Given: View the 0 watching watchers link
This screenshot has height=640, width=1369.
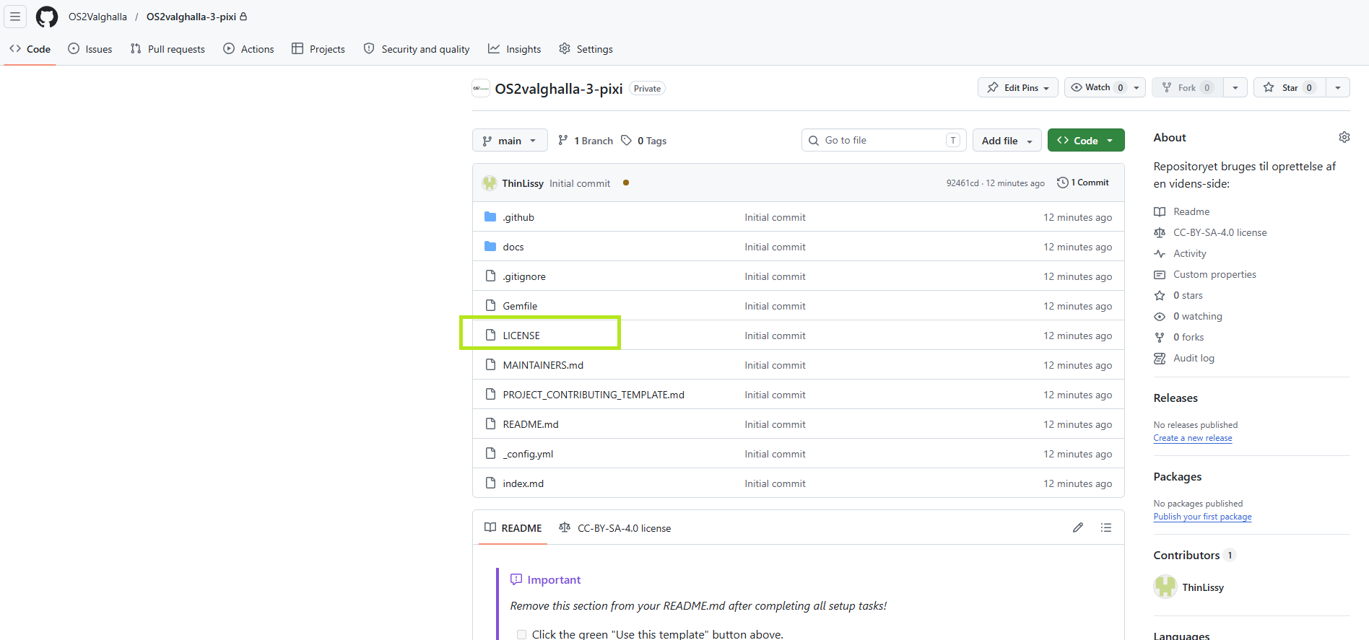Looking at the screenshot, I should tap(1188, 316).
